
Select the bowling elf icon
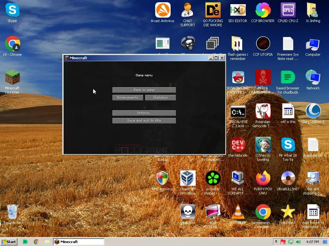click(x=263, y=149)
